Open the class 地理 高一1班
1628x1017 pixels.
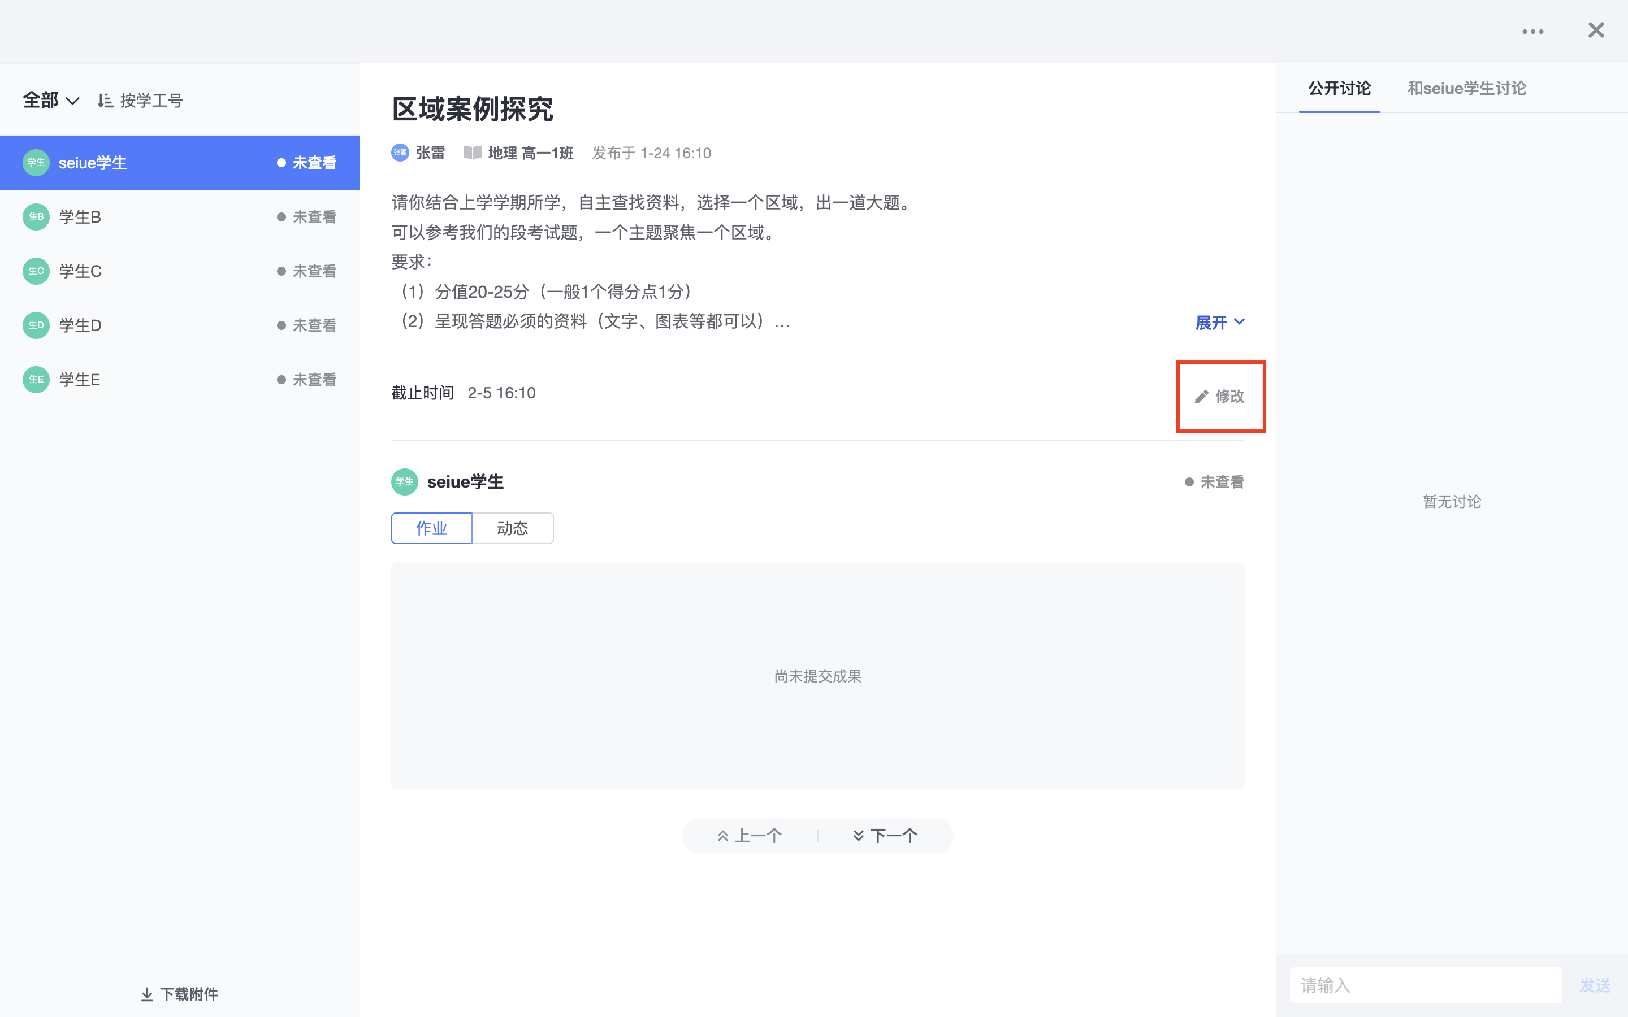[530, 153]
